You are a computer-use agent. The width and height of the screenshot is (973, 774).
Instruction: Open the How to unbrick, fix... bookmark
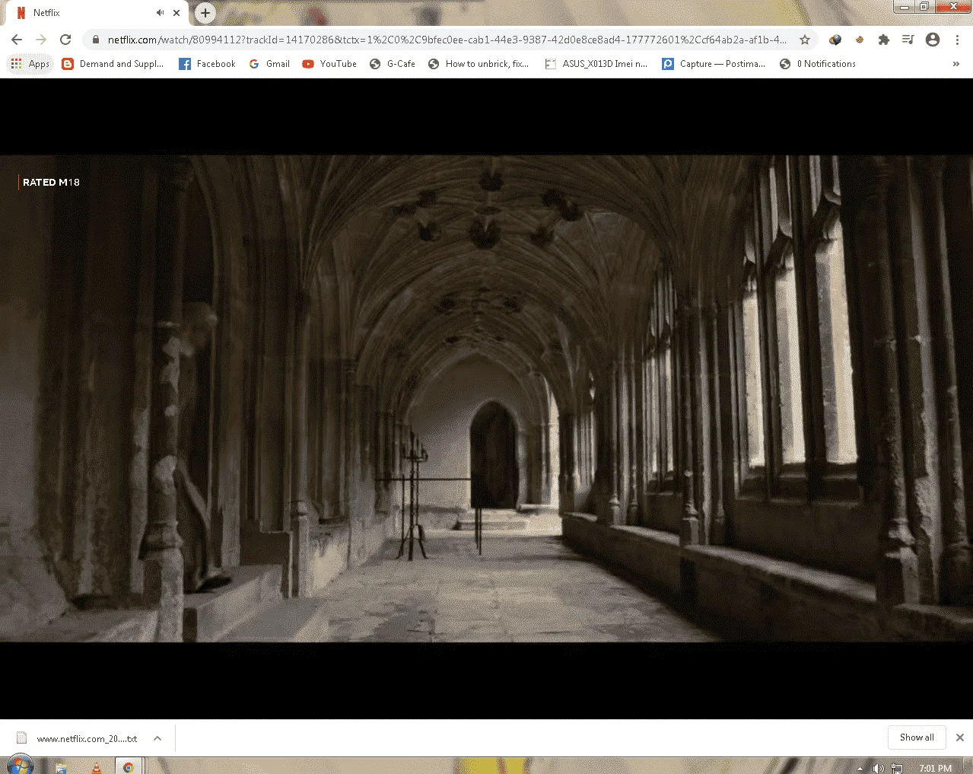point(479,64)
